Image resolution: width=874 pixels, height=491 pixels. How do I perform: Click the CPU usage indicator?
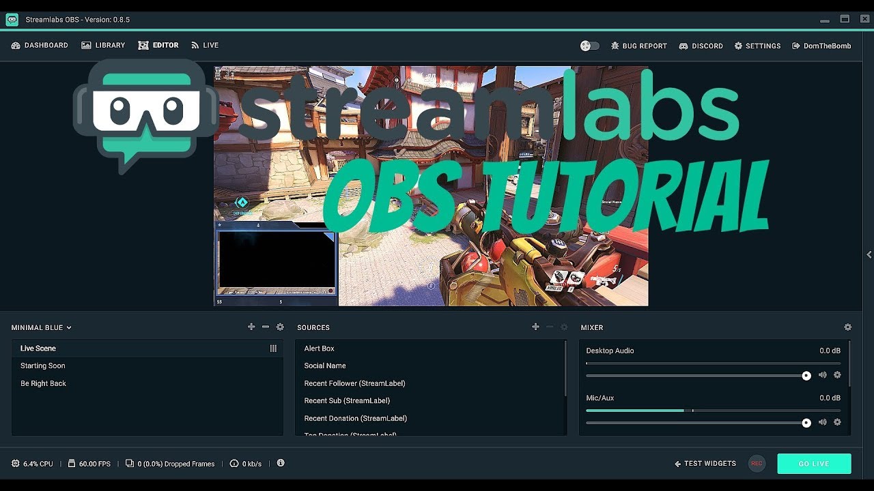[x=32, y=464]
